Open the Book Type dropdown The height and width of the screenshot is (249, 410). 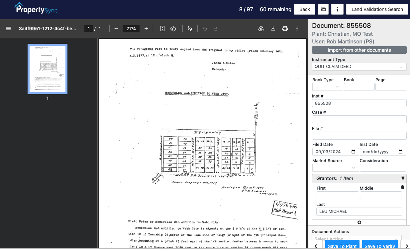(328, 87)
